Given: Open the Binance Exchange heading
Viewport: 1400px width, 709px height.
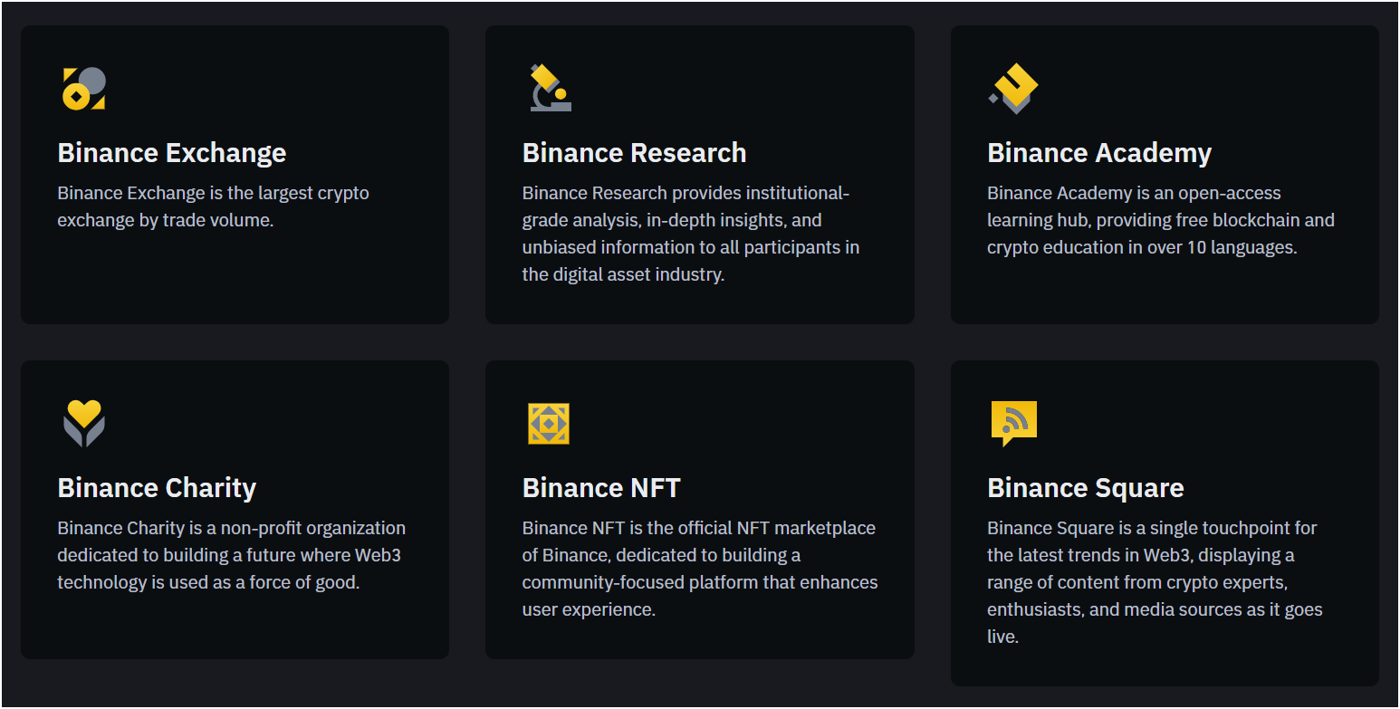Looking at the screenshot, I should click(x=172, y=153).
